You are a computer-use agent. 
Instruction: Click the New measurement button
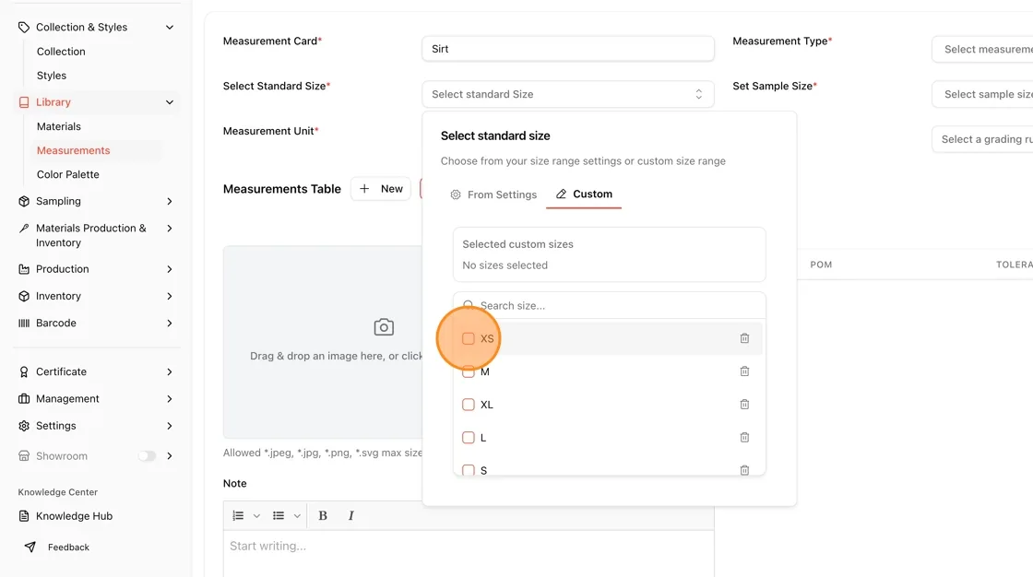pos(381,189)
